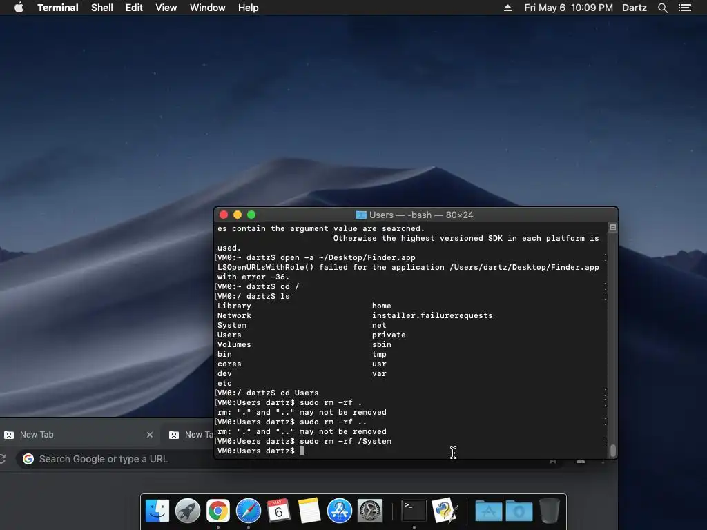Click 'Library' in the ls output

pos(234,306)
